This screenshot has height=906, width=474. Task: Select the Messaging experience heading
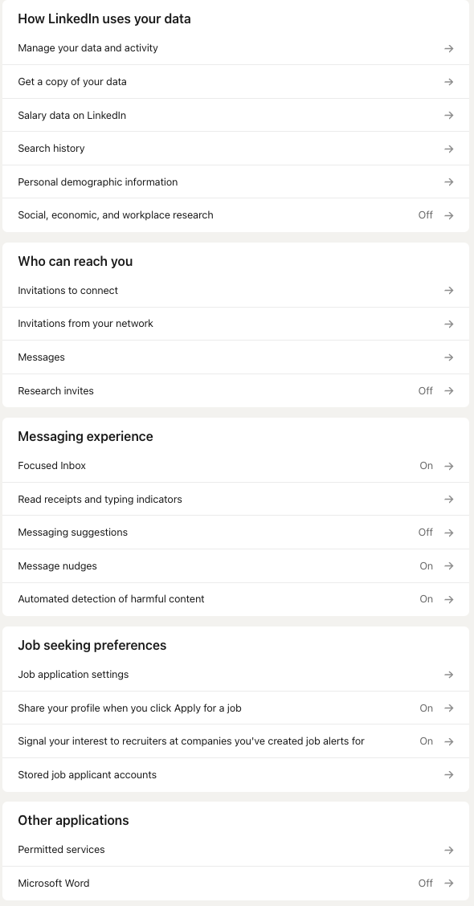tap(85, 436)
